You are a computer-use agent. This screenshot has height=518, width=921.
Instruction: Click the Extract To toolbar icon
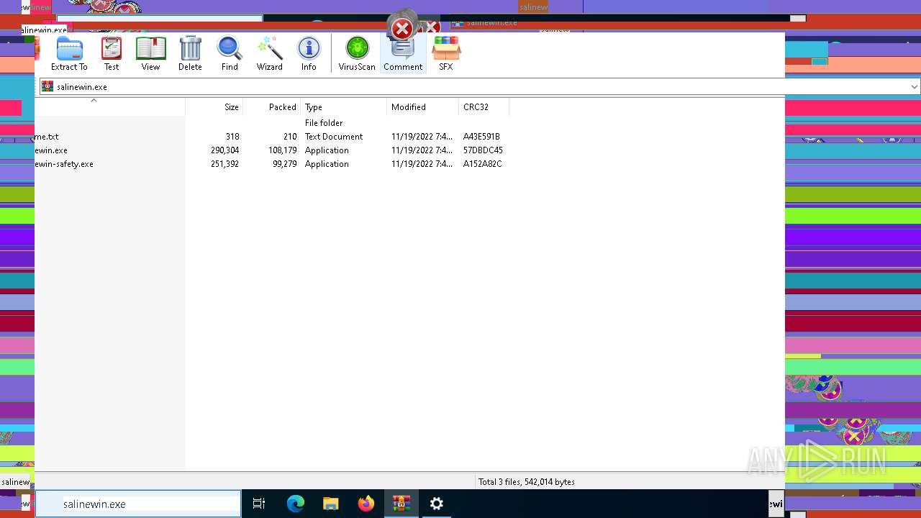coord(69,54)
